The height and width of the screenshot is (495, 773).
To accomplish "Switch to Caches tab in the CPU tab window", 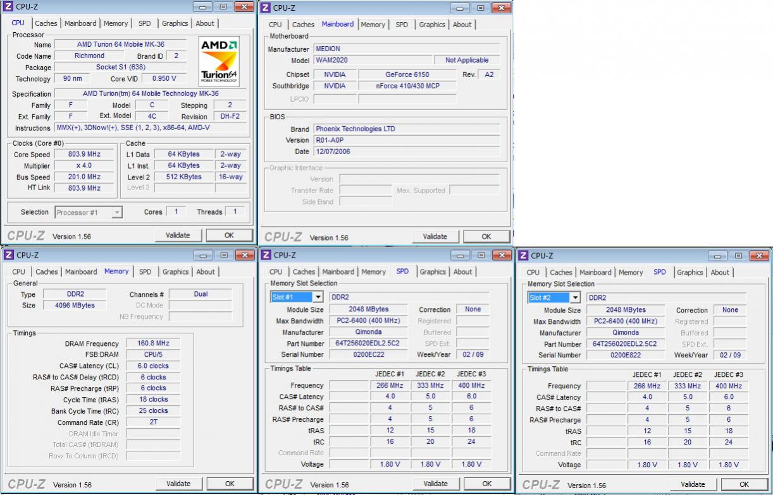I will [x=46, y=23].
